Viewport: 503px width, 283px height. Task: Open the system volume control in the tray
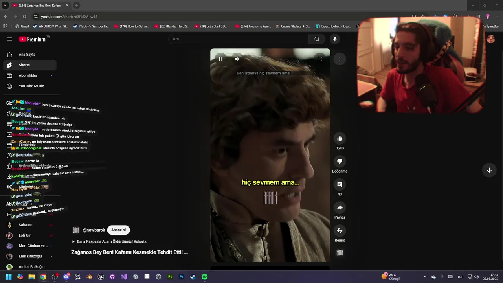pos(476,277)
